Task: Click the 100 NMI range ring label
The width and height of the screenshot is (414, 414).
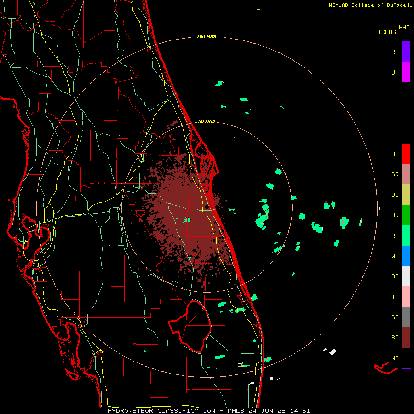Action: click(x=207, y=36)
